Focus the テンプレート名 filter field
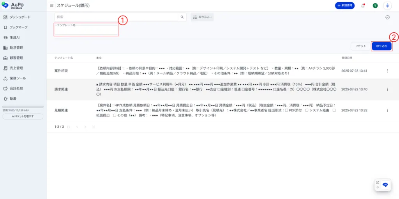399x199 pixels. (x=86, y=30)
